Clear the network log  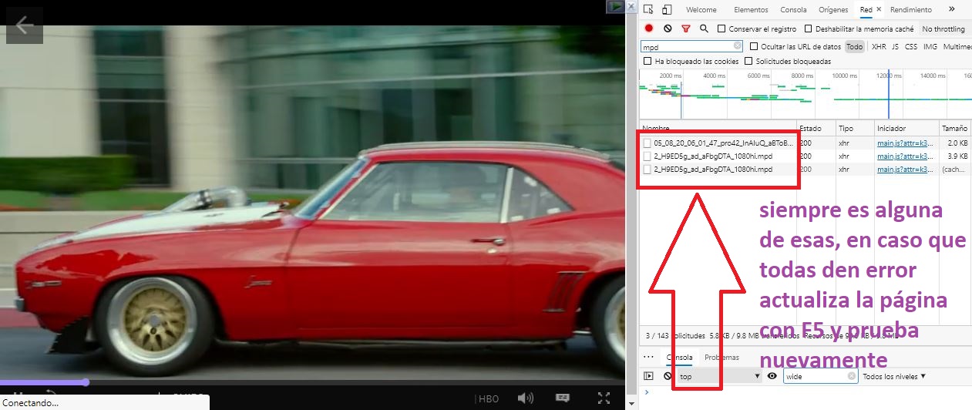(668, 29)
